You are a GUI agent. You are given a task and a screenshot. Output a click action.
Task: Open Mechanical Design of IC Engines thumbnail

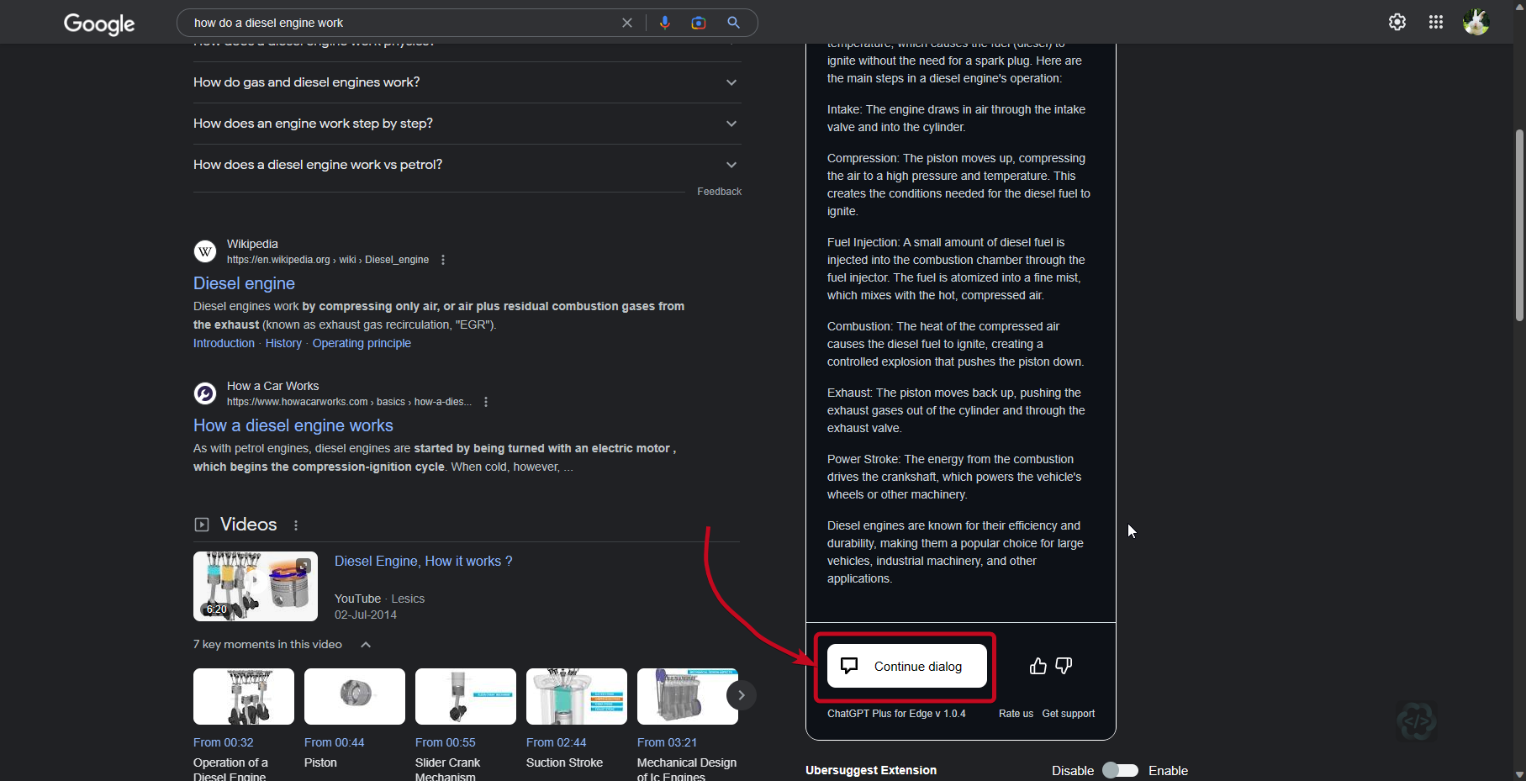tap(688, 696)
